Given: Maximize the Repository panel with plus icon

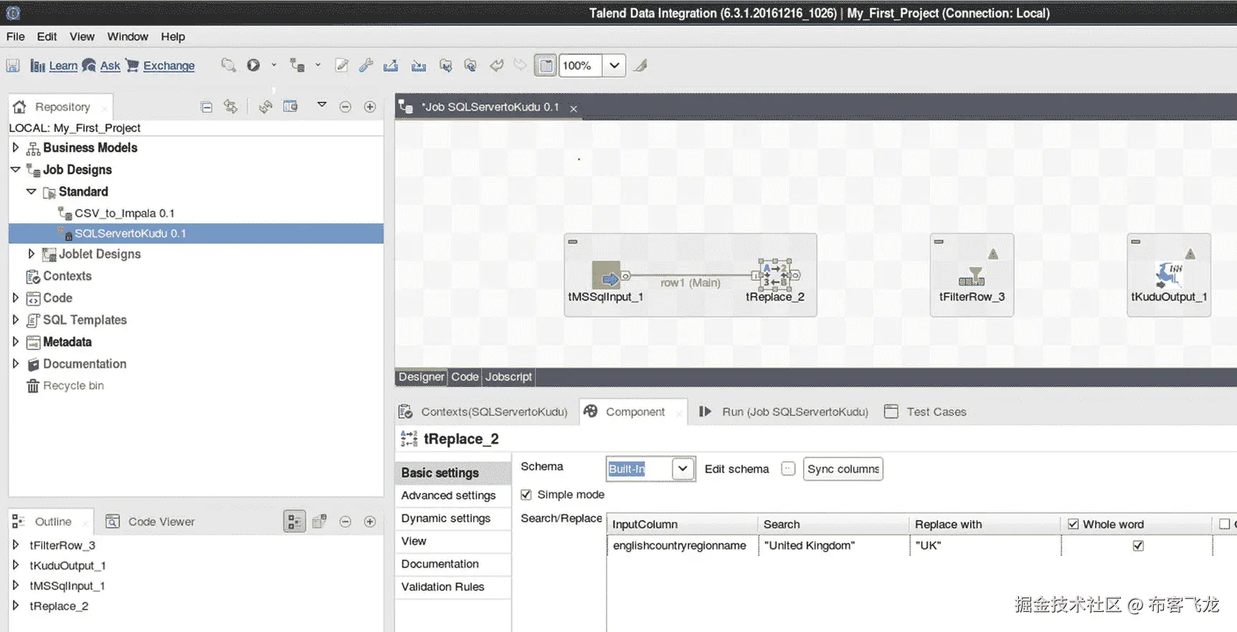Looking at the screenshot, I should point(370,107).
